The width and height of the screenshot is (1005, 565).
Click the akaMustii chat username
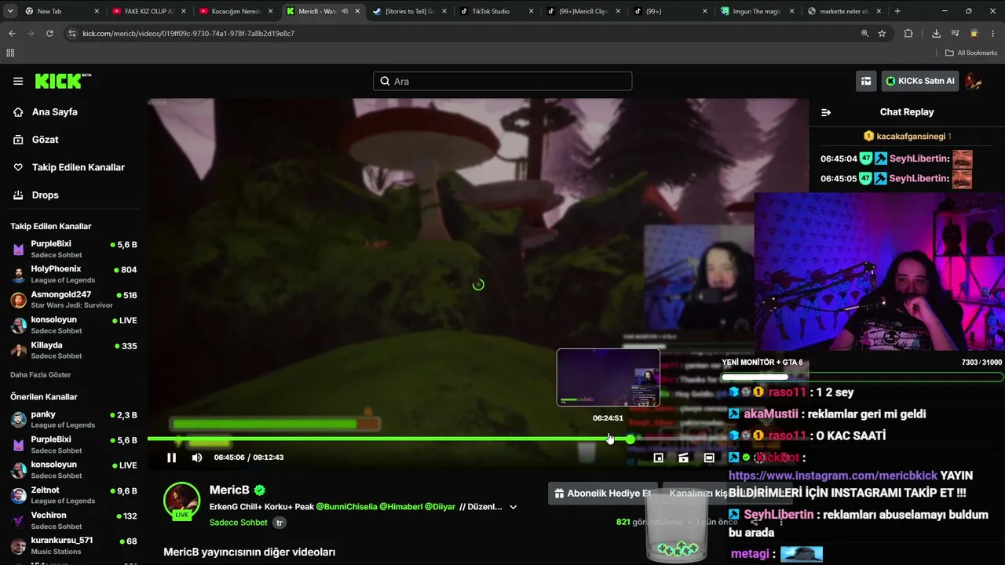click(770, 414)
